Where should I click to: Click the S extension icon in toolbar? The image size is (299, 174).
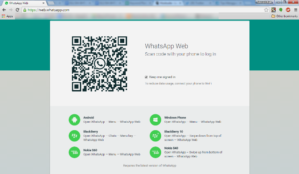click(273, 10)
